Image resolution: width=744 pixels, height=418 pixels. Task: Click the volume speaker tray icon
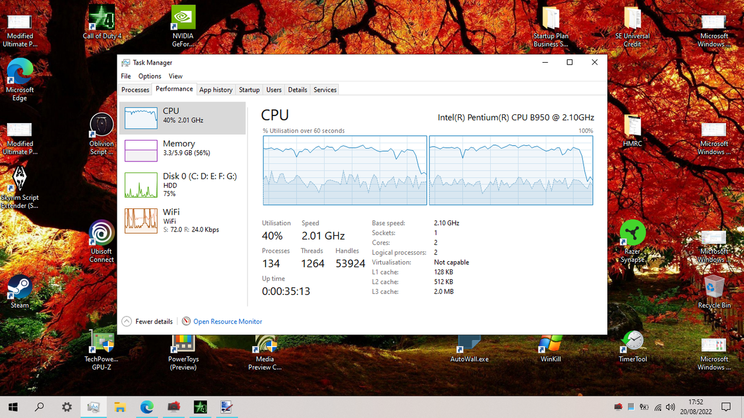671,407
